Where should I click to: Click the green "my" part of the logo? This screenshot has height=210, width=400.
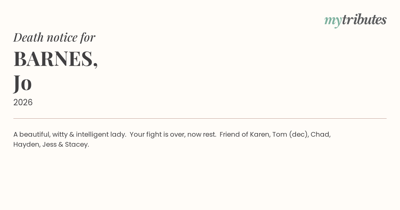(x=333, y=21)
